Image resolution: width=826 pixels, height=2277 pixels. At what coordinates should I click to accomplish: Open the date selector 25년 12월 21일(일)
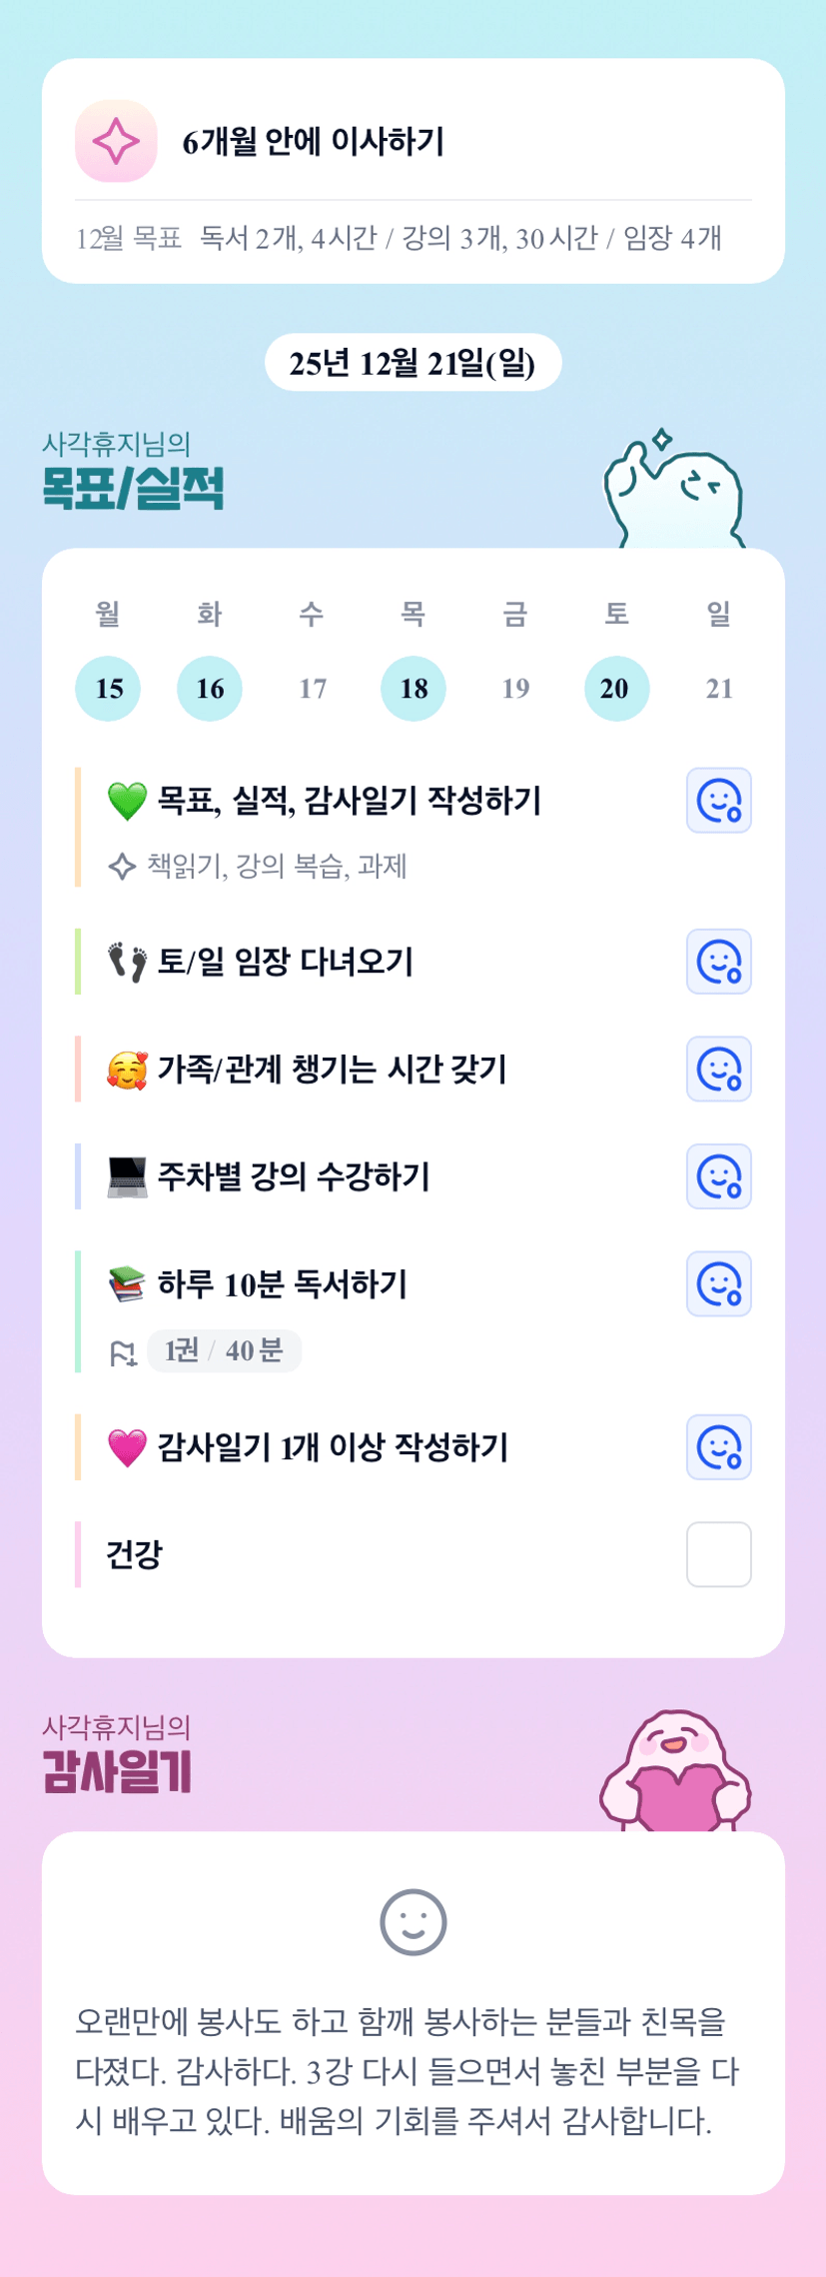[413, 363]
